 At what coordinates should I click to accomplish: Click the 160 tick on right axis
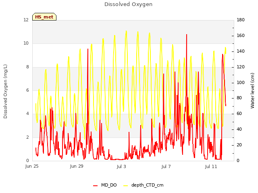point(241,36)
